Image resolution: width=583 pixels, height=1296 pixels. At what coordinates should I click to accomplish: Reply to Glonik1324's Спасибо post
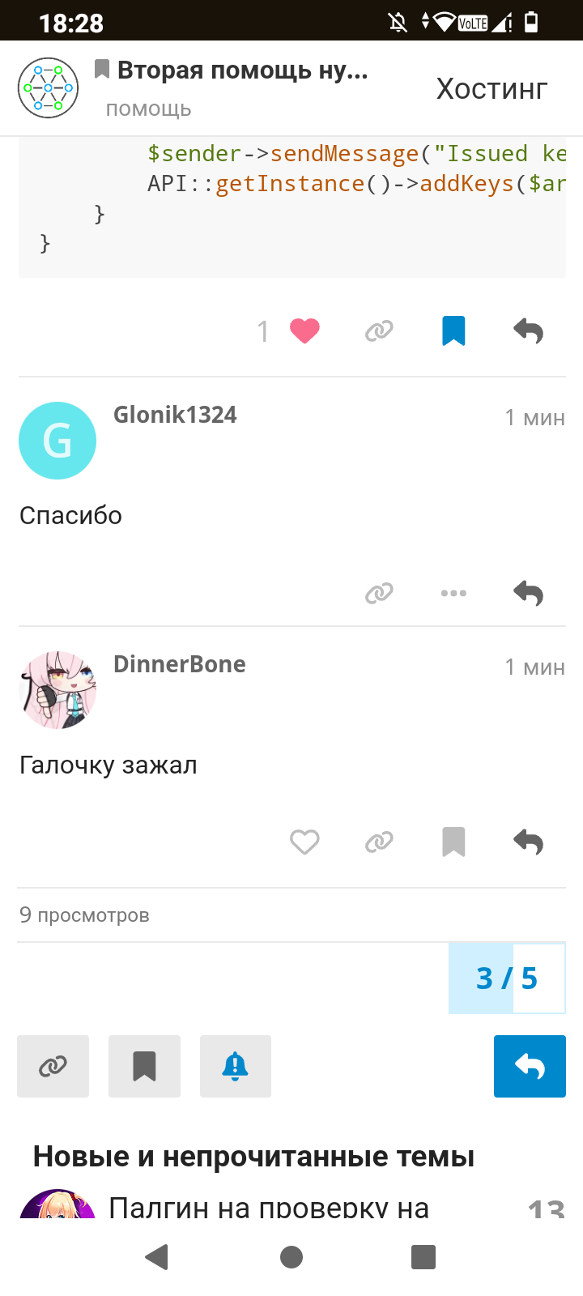coord(528,593)
